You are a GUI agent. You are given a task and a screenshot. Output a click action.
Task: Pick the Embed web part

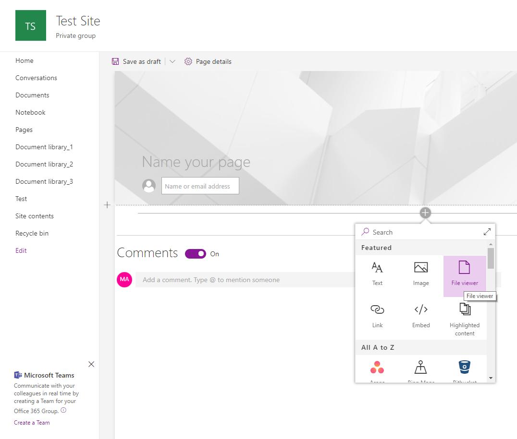421,316
